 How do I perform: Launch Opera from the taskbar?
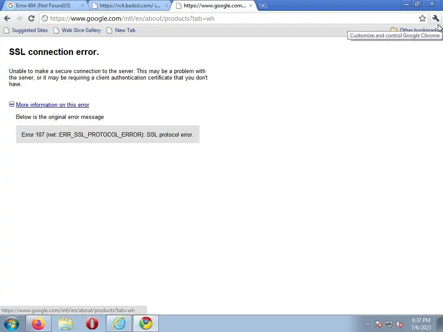pos(92,323)
